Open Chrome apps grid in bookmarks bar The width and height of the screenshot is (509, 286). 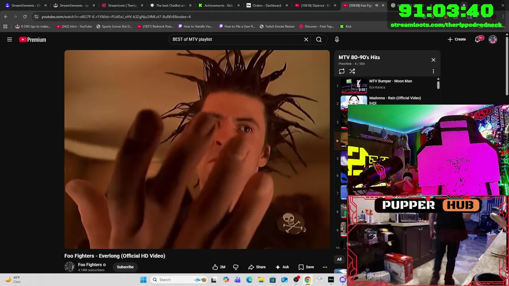tap(5, 26)
